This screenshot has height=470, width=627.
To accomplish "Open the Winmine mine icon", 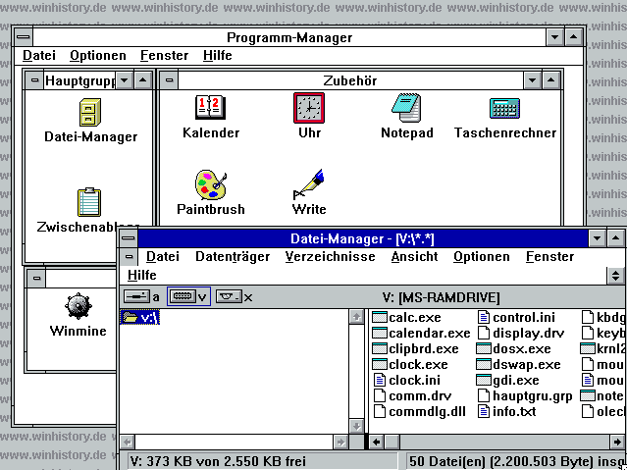I will [x=78, y=307].
